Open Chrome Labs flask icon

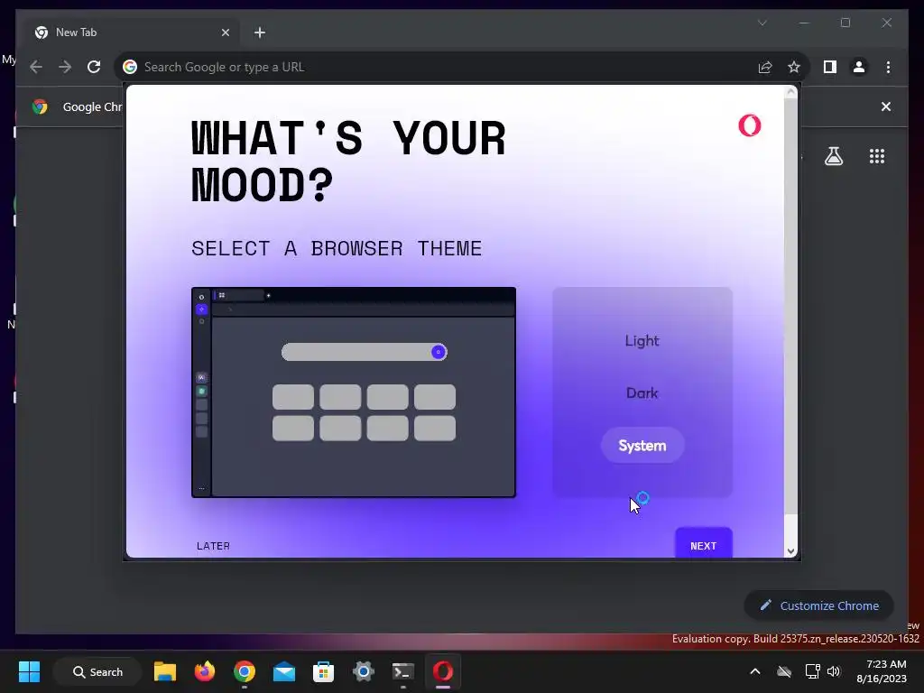click(x=833, y=156)
